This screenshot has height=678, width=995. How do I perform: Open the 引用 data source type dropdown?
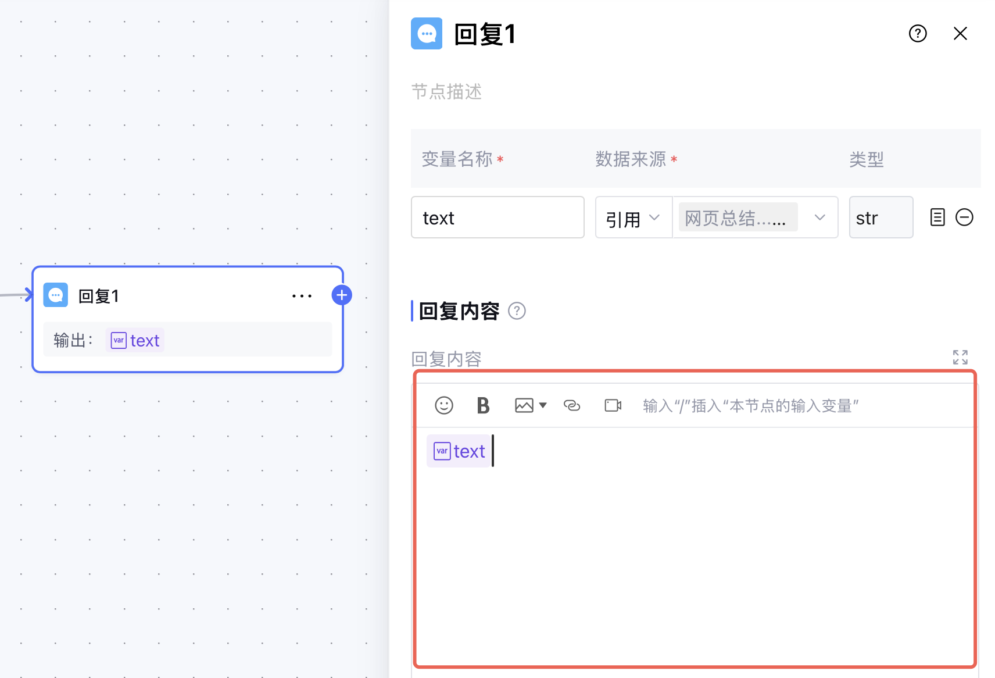pos(633,217)
